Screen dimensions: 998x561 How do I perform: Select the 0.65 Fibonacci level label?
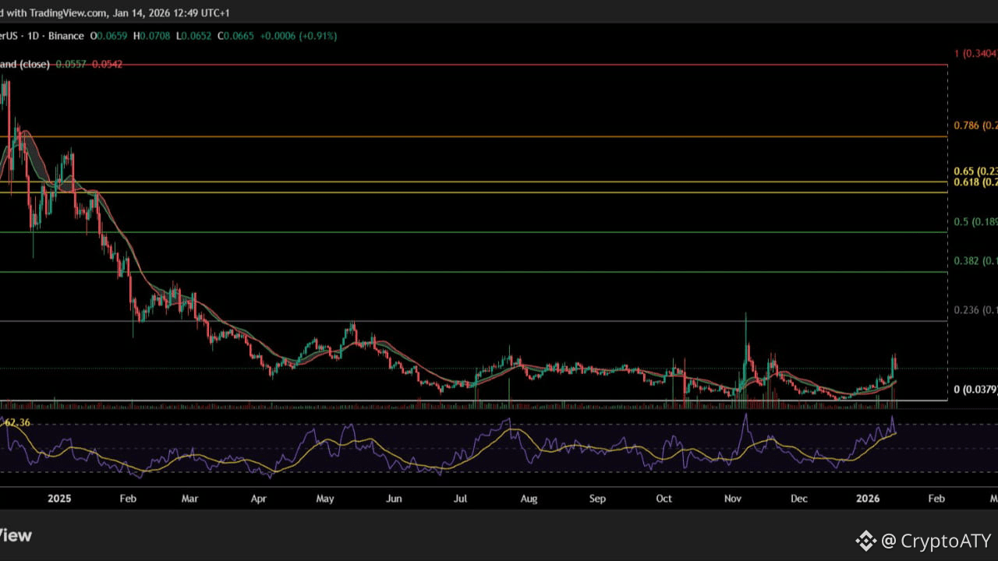tap(975, 171)
